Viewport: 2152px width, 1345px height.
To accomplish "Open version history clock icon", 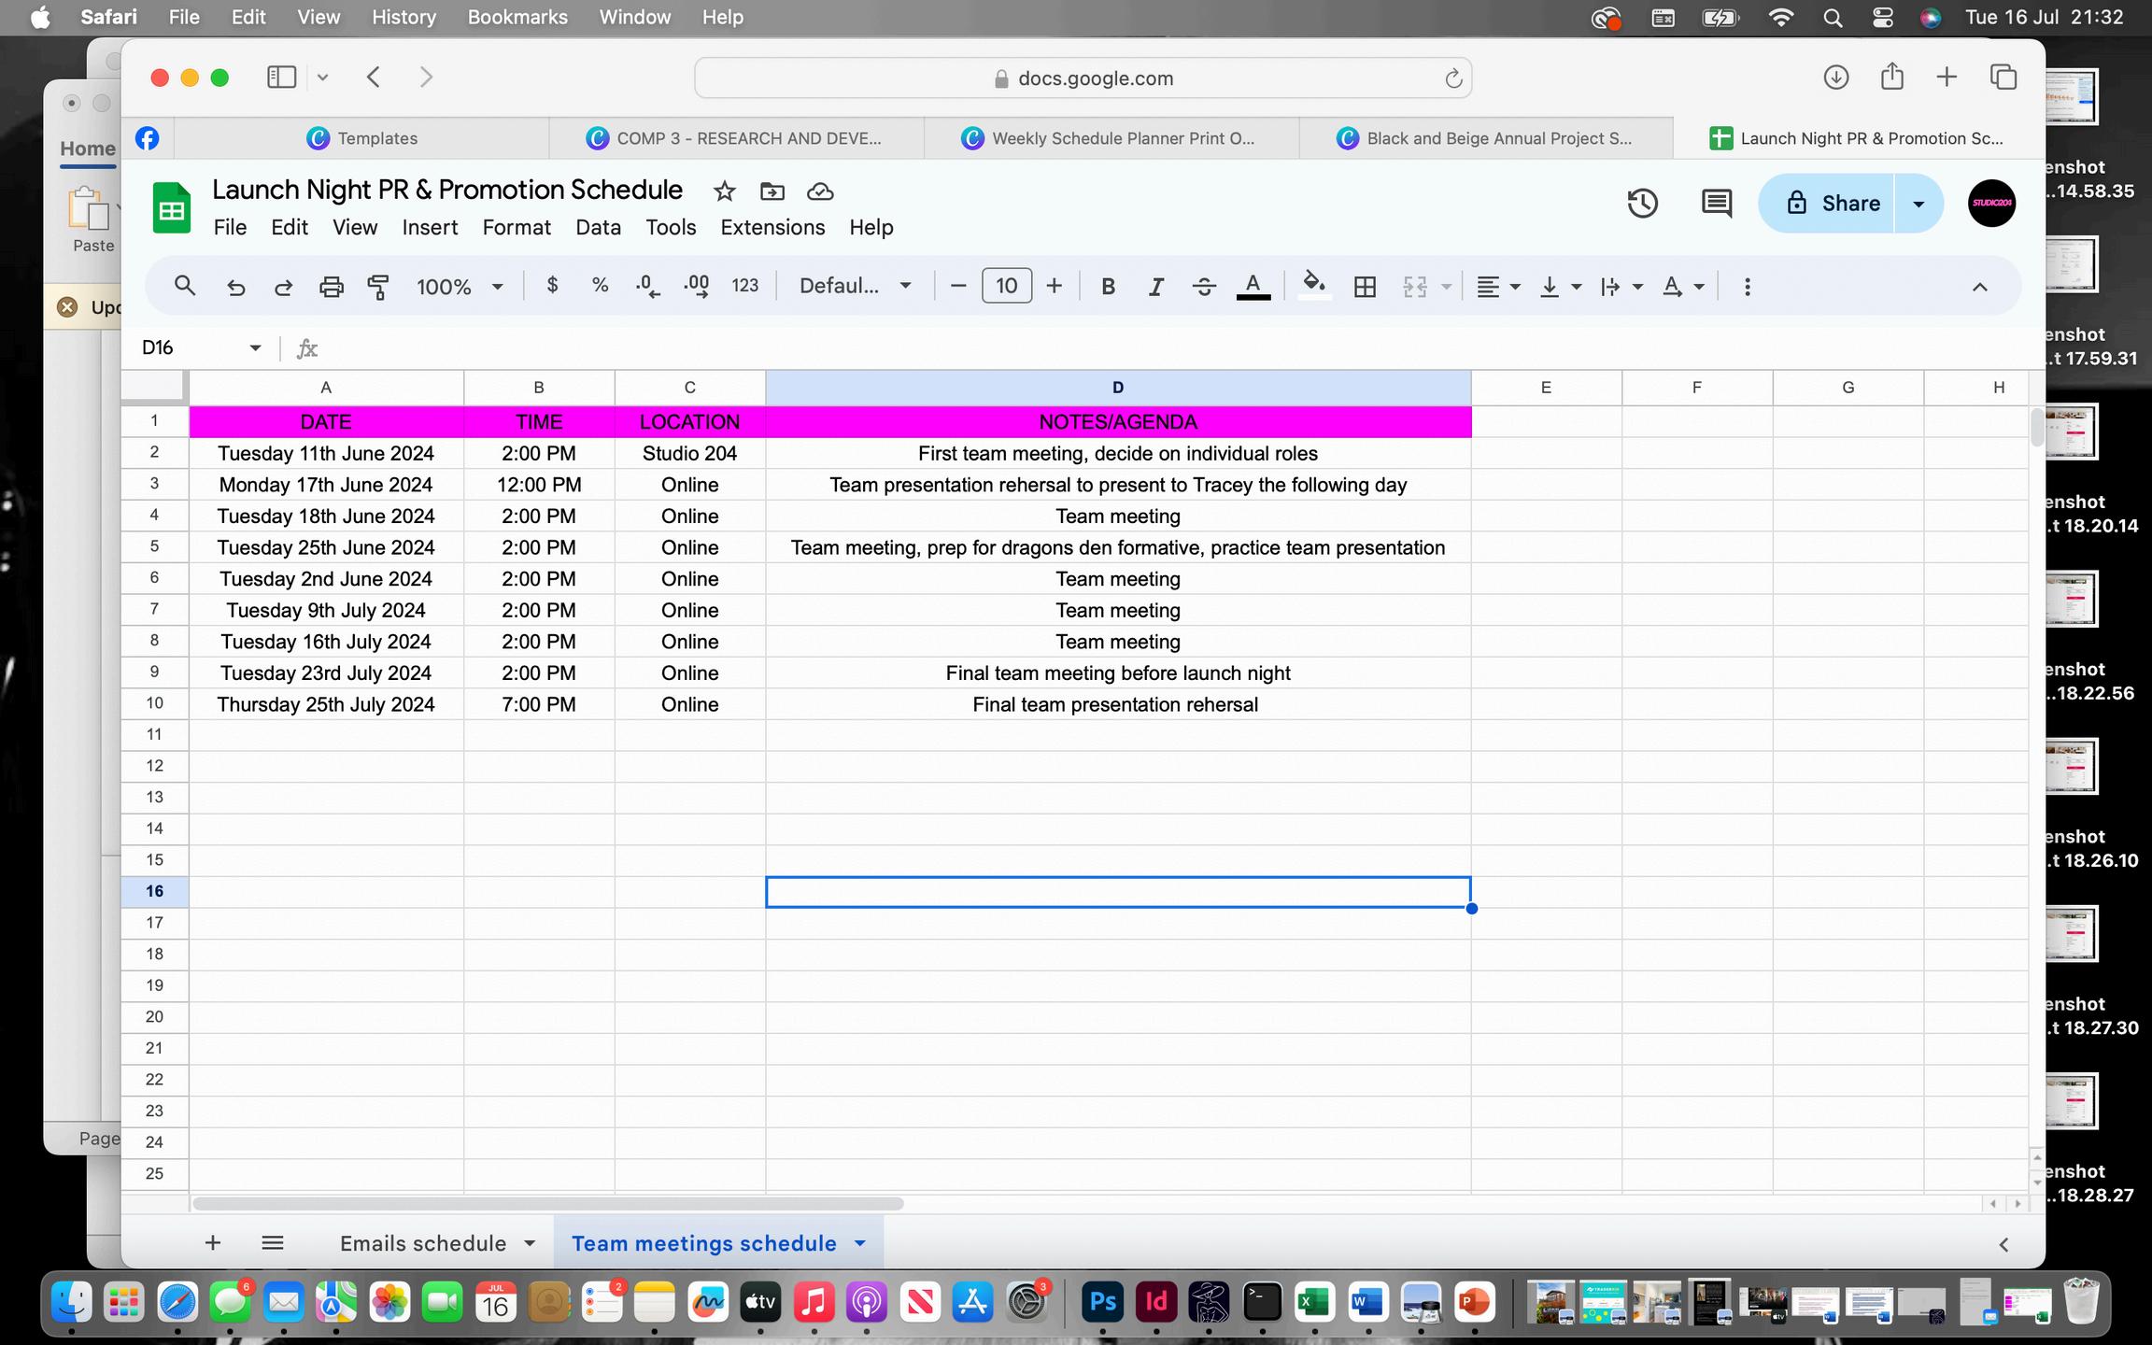I will pyautogui.click(x=1642, y=204).
